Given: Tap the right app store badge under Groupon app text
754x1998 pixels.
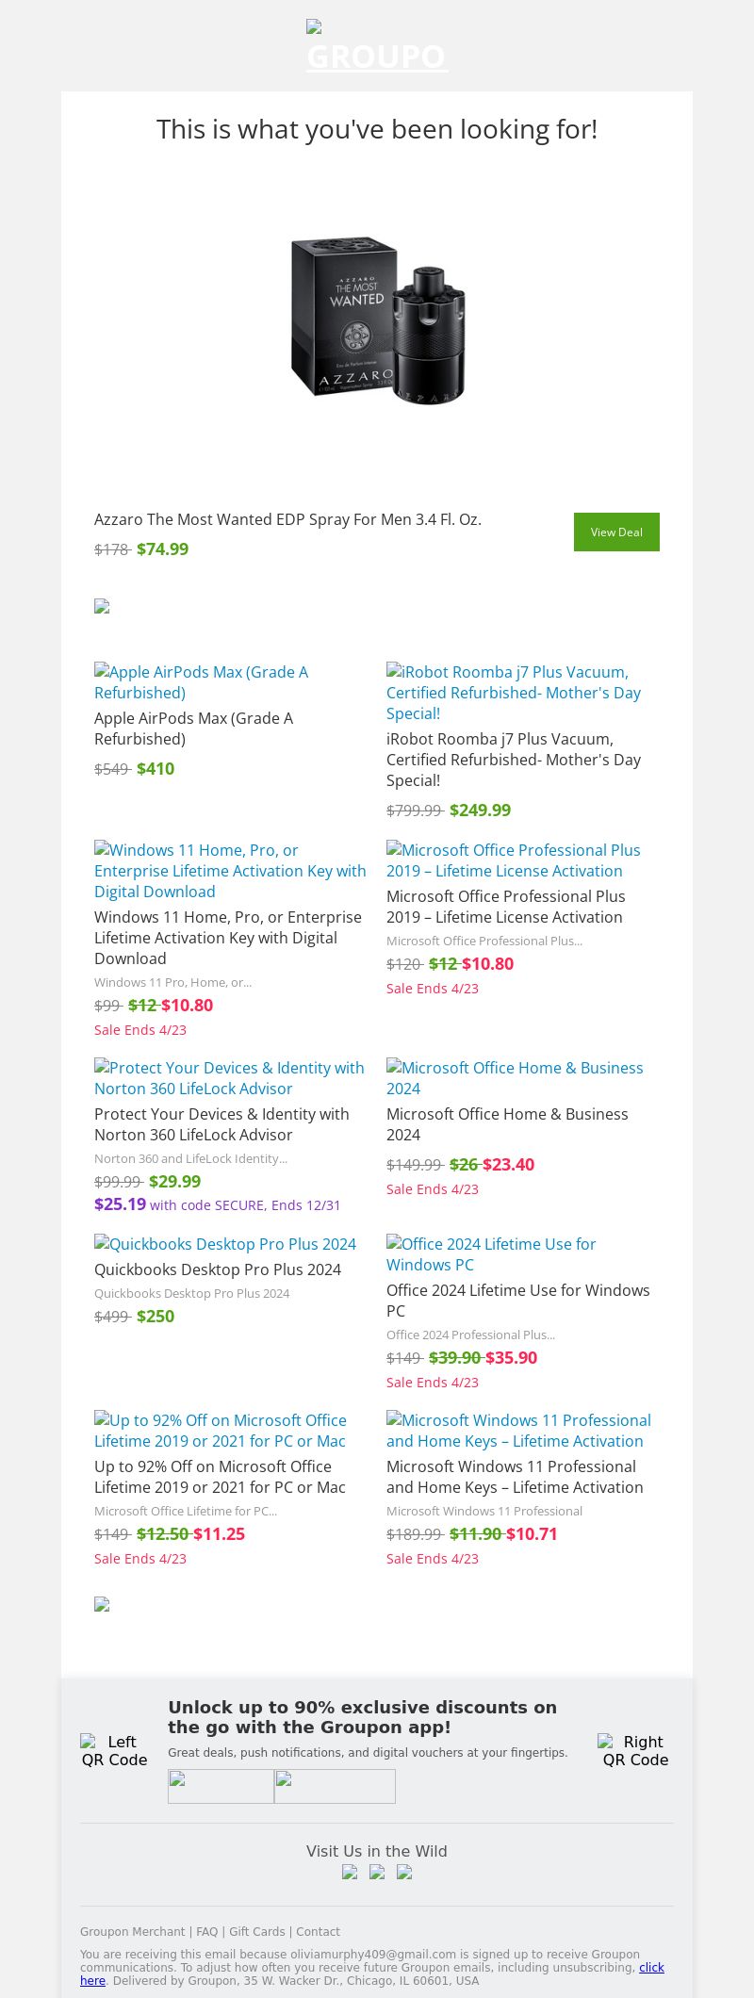Looking at the screenshot, I should point(335,1786).
